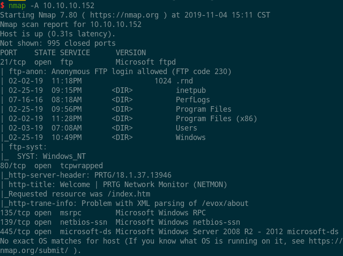
Task: Click the inetpub directory name
Action: [191, 90]
